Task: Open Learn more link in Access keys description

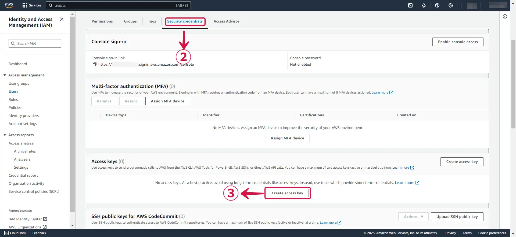Action: coord(403,168)
